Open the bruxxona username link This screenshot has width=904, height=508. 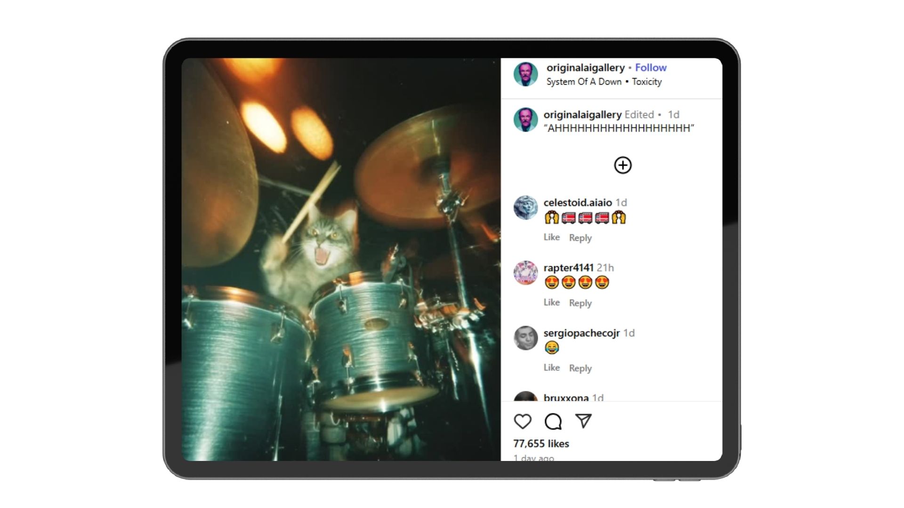coord(566,397)
